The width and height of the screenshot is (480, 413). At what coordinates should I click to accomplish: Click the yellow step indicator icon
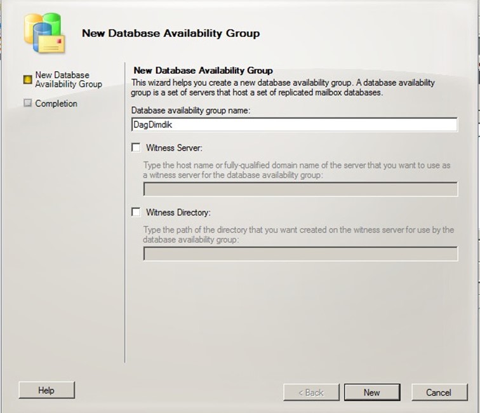27,79
